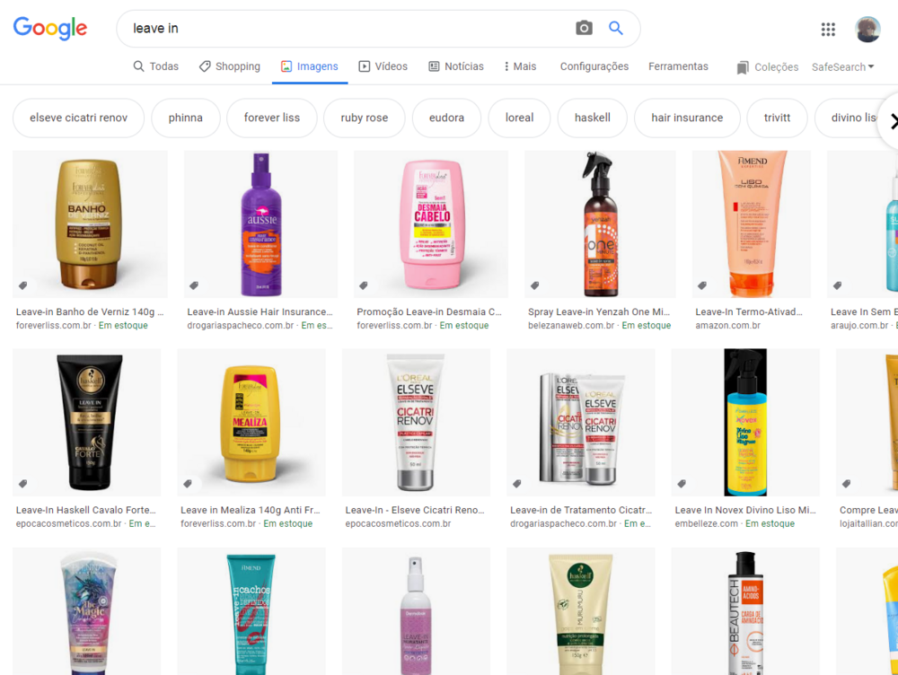Open Leave in Mealiza 140g title
This screenshot has width=898, height=675.
point(251,510)
